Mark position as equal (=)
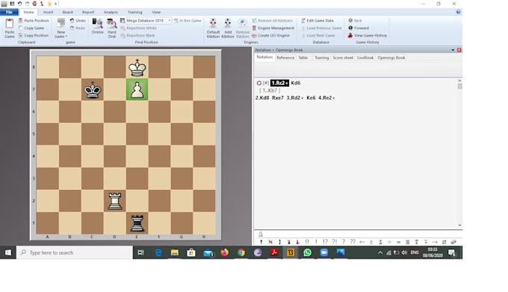Viewport: 508px width, 292px height. coord(389,241)
